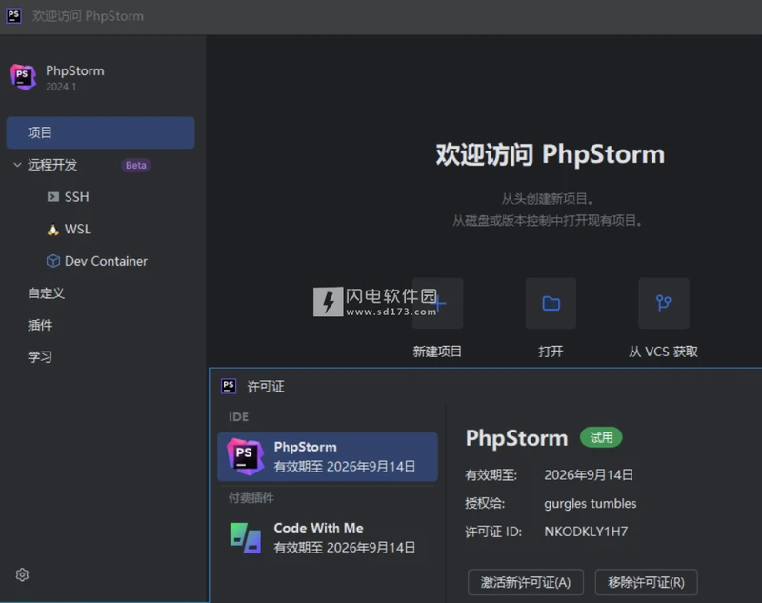762x603 pixels.
Task: Open the WSL remote option
Action: pos(78,229)
